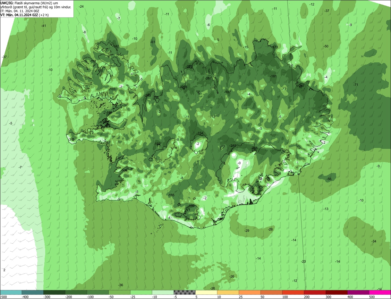Click the '-0' value on Vatnajökull glacier
The height and width of the screenshot is (299, 391).
pos(239,163)
